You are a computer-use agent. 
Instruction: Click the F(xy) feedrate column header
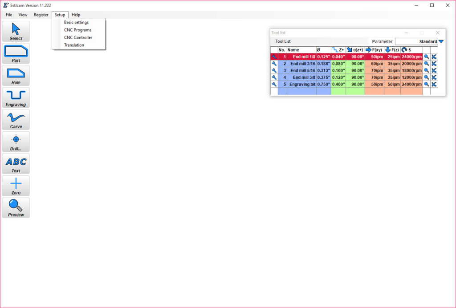(x=375, y=50)
